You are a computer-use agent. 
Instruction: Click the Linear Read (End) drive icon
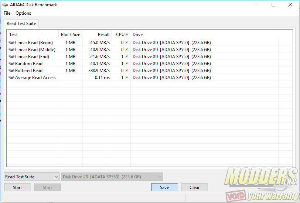coord(11,56)
